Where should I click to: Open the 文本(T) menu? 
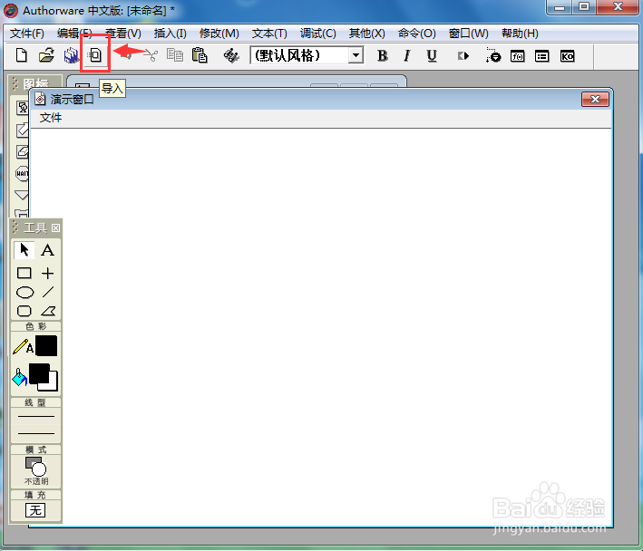[269, 34]
